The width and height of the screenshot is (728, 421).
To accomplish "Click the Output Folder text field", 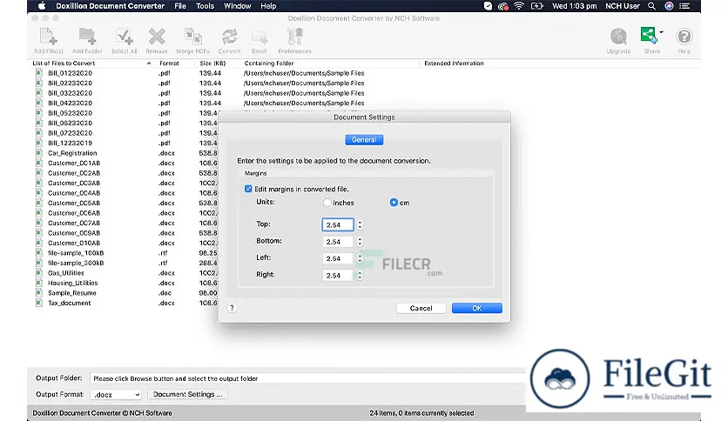I will (308, 378).
